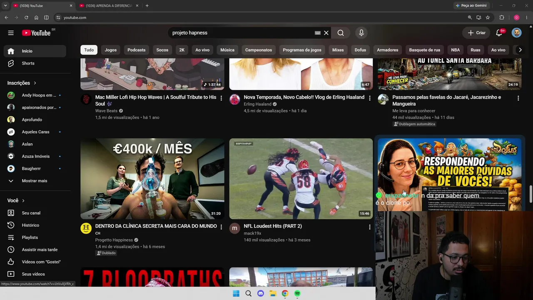Select the Tudo filter chip
The width and height of the screenshot is (533, 300).
click(x=89, y=50)
